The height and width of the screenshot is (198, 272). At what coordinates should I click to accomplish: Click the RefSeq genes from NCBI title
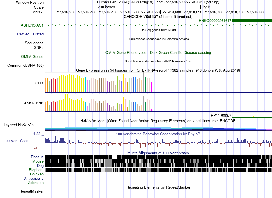click(x=158, y=30)
